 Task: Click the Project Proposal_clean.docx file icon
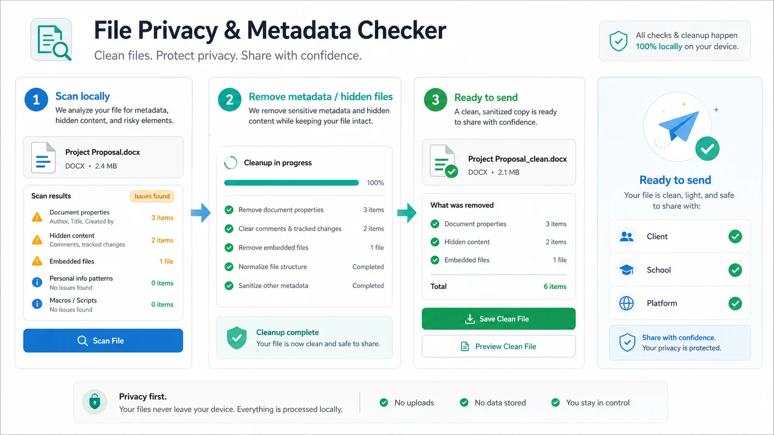click(444, 161)
